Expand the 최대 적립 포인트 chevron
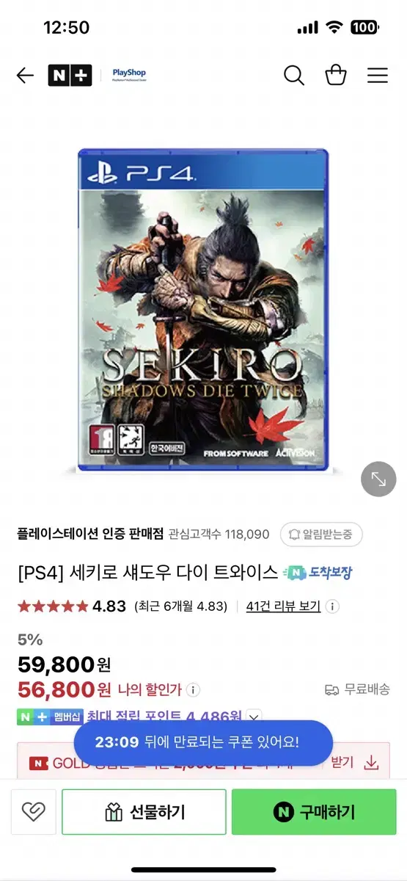 pos(254,716)
